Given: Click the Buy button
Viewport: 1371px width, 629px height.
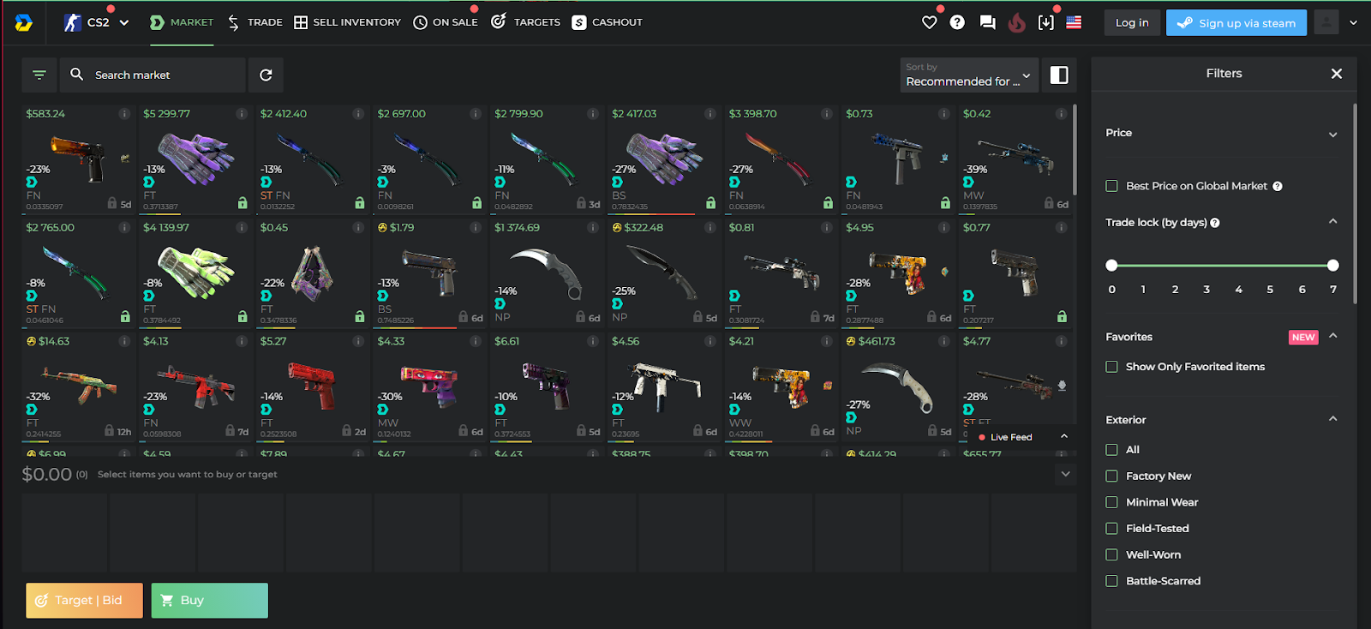Looking at the screenshot, I should point(210,601).
